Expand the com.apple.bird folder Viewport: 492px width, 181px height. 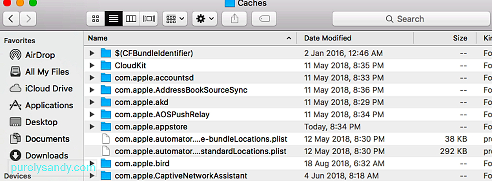[x=92, y=163]
